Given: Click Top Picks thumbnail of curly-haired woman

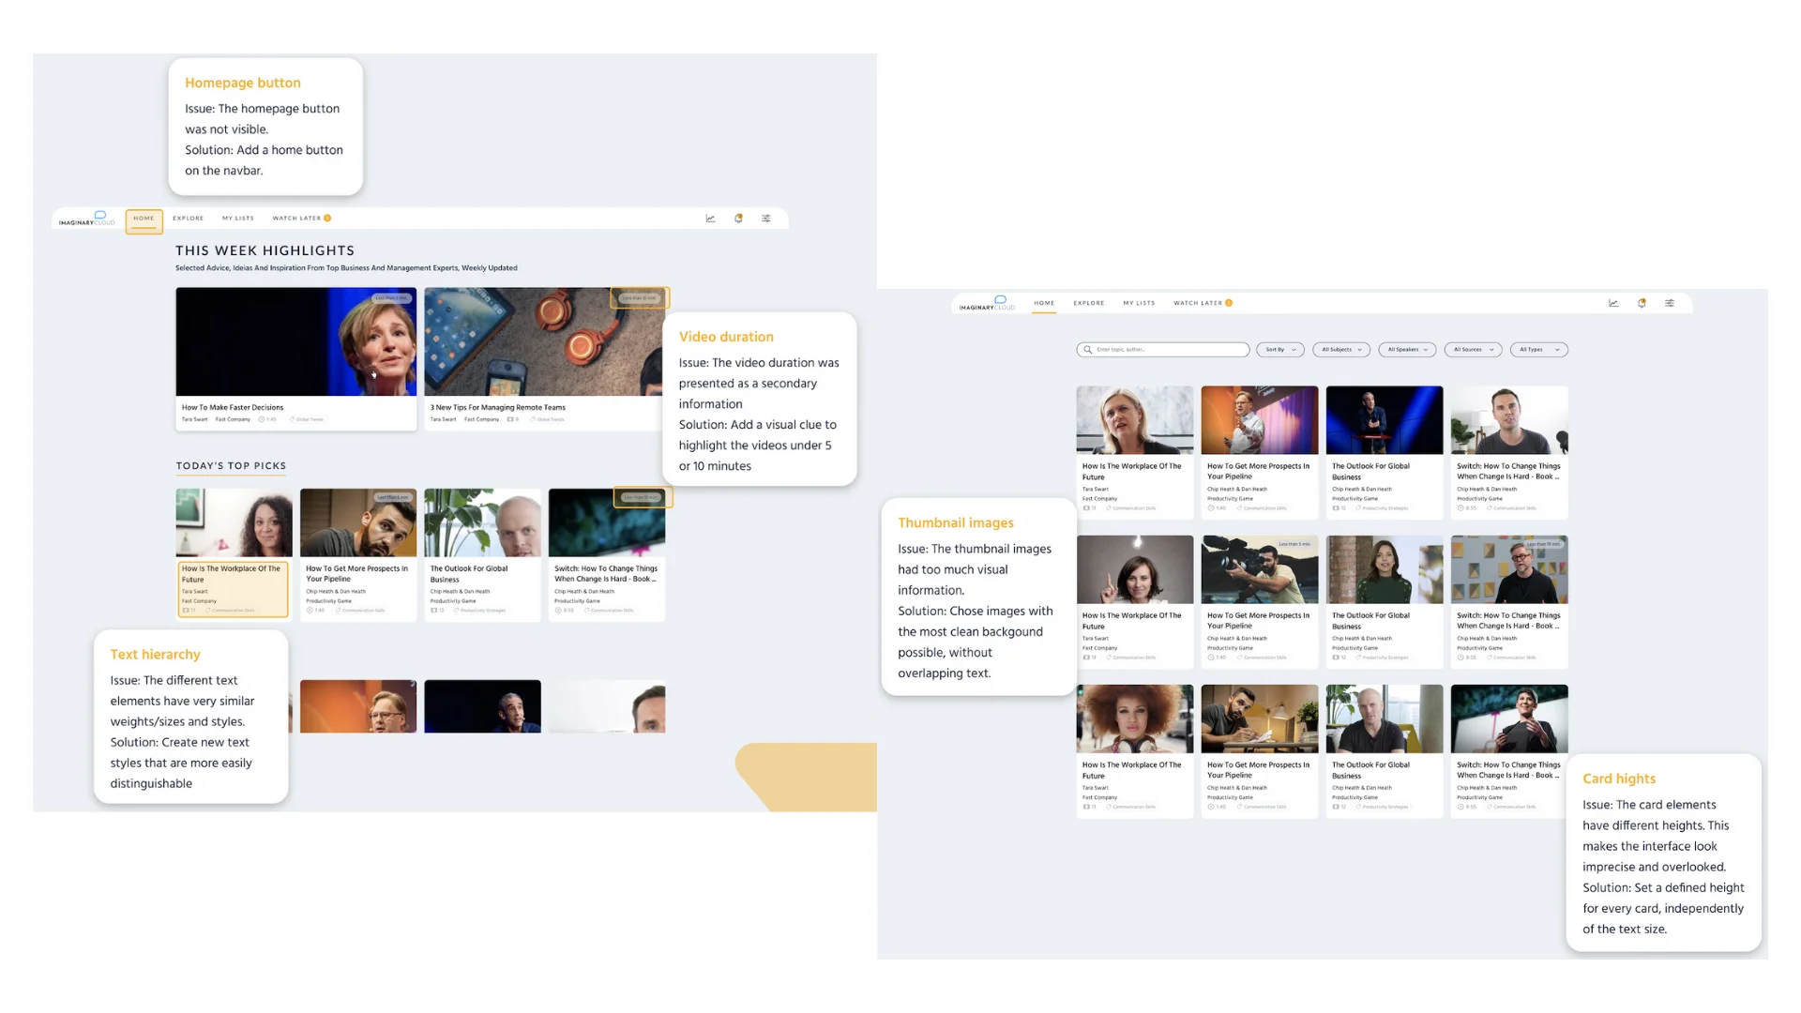Looking at the screenshot, I should (235, 523).
